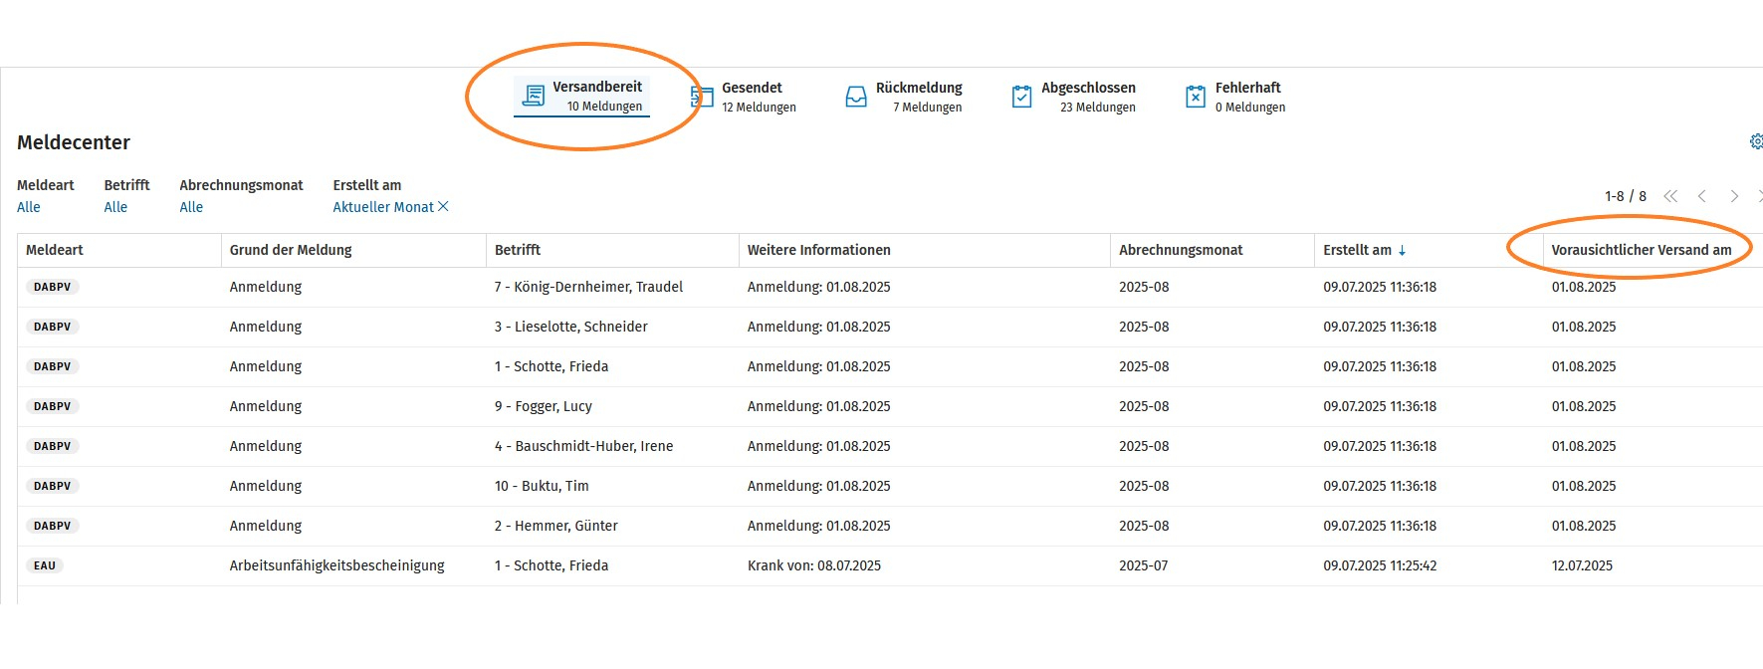The image size is (1763, 669).
Task: Open Erstellt am Aktueller Monat filter
Action: tap(383, 207)
